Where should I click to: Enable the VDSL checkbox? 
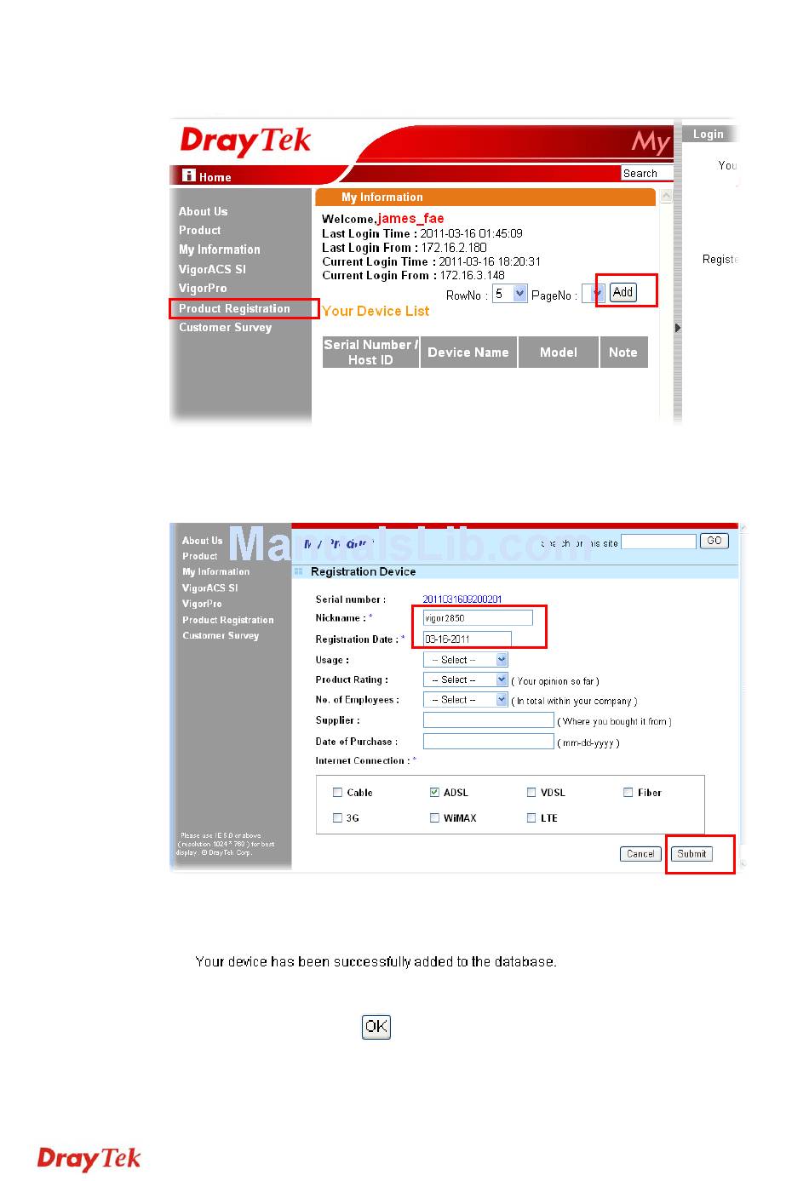pyautogui.click(x=532, y=793)
